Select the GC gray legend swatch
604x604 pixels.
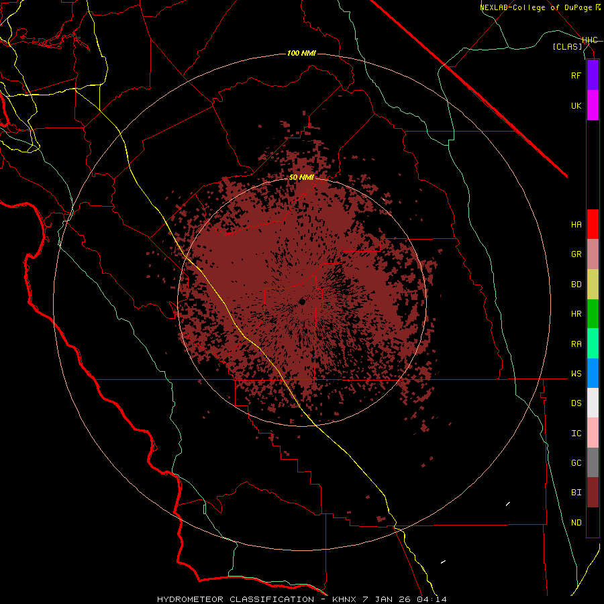(593, 462)
